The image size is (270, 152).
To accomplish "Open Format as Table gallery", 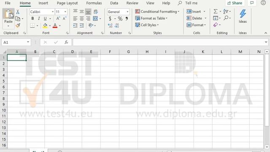I will 151,18.
